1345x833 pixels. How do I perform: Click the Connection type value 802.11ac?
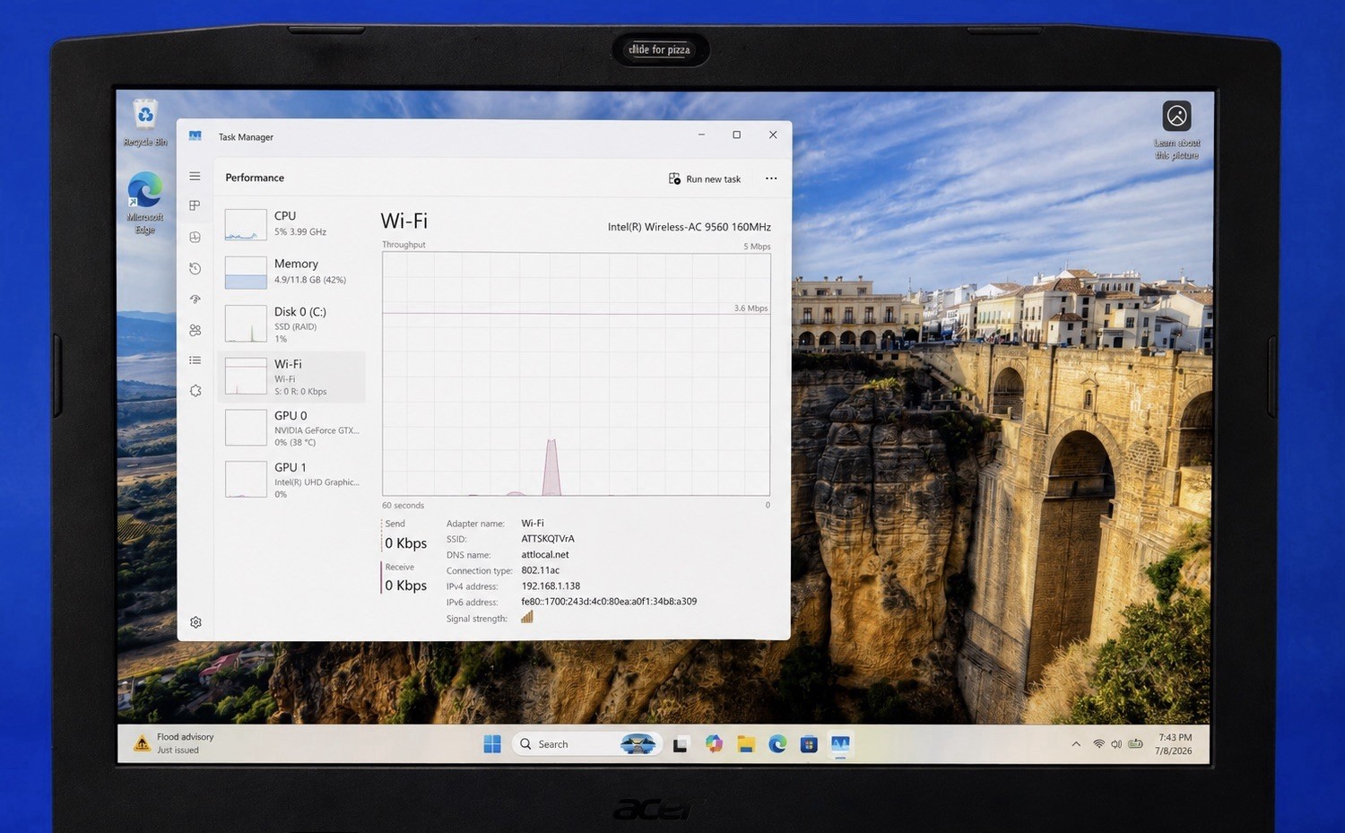tap(541, 570)
